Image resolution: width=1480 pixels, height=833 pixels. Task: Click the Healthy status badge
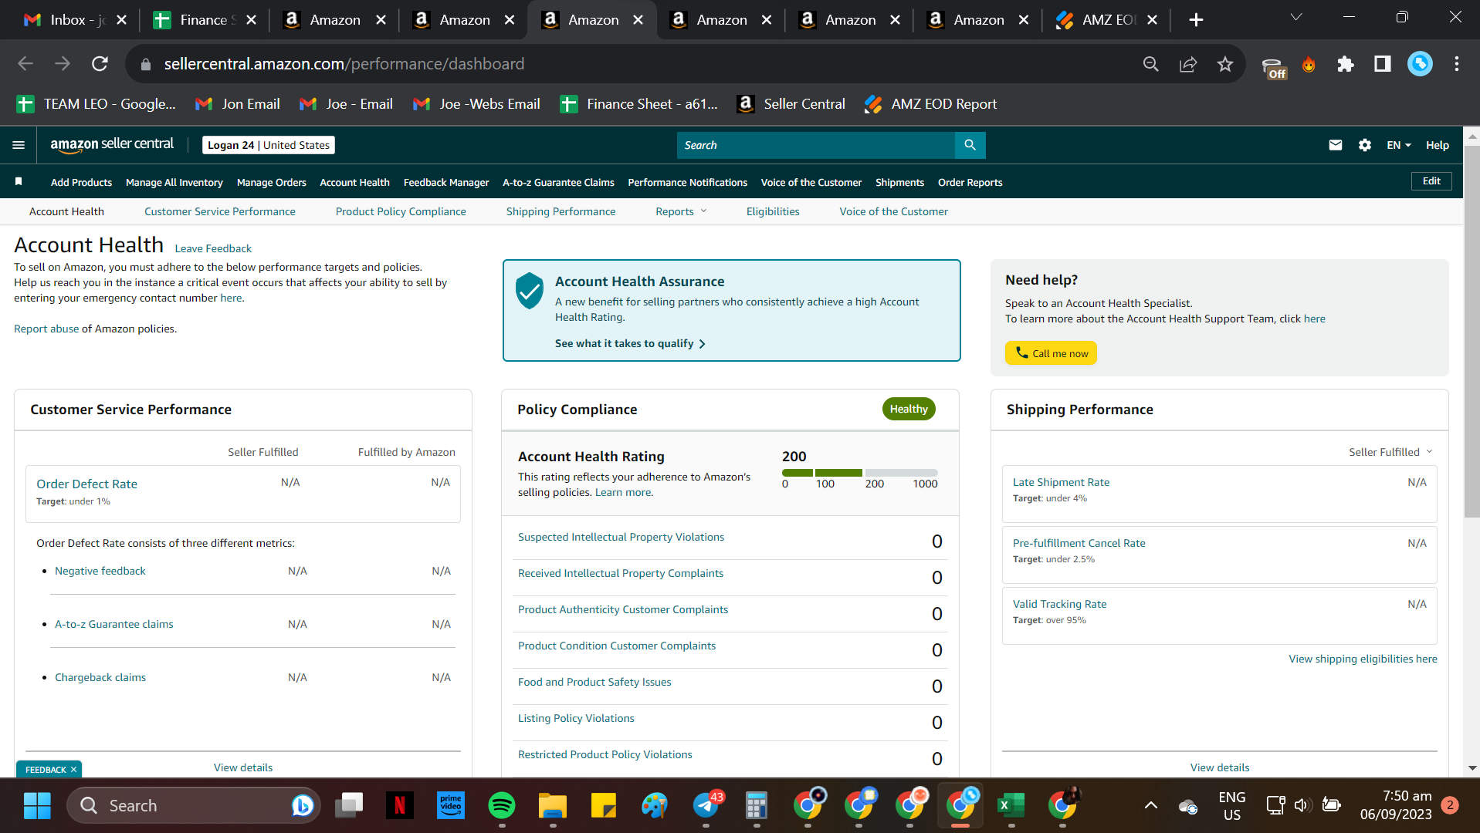click(x=909, y=410)
